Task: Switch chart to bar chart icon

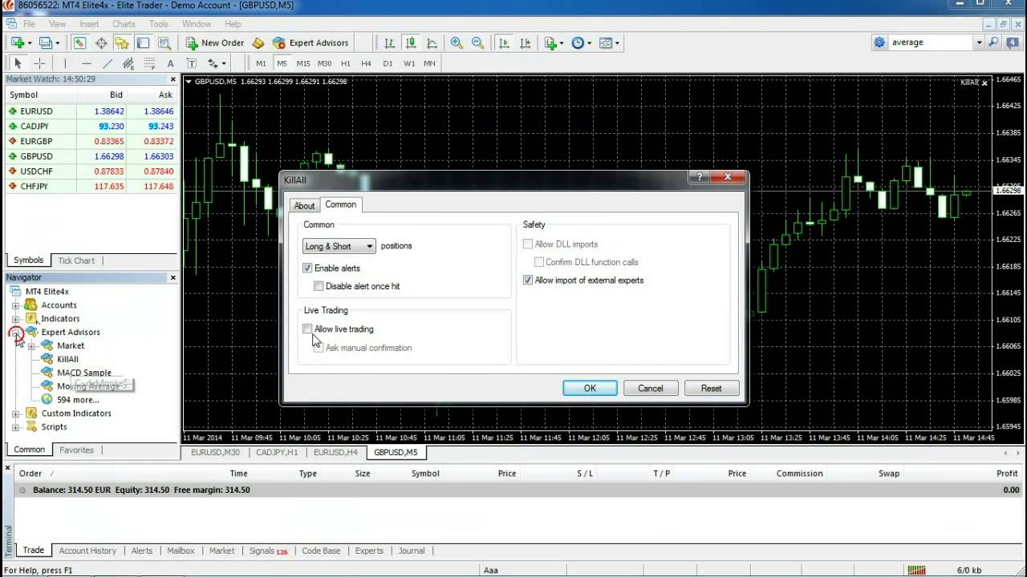Action: (389, 42)
